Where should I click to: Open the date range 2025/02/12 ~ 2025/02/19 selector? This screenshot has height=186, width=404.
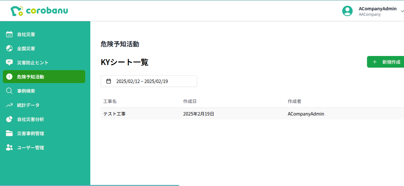point(148,81)
